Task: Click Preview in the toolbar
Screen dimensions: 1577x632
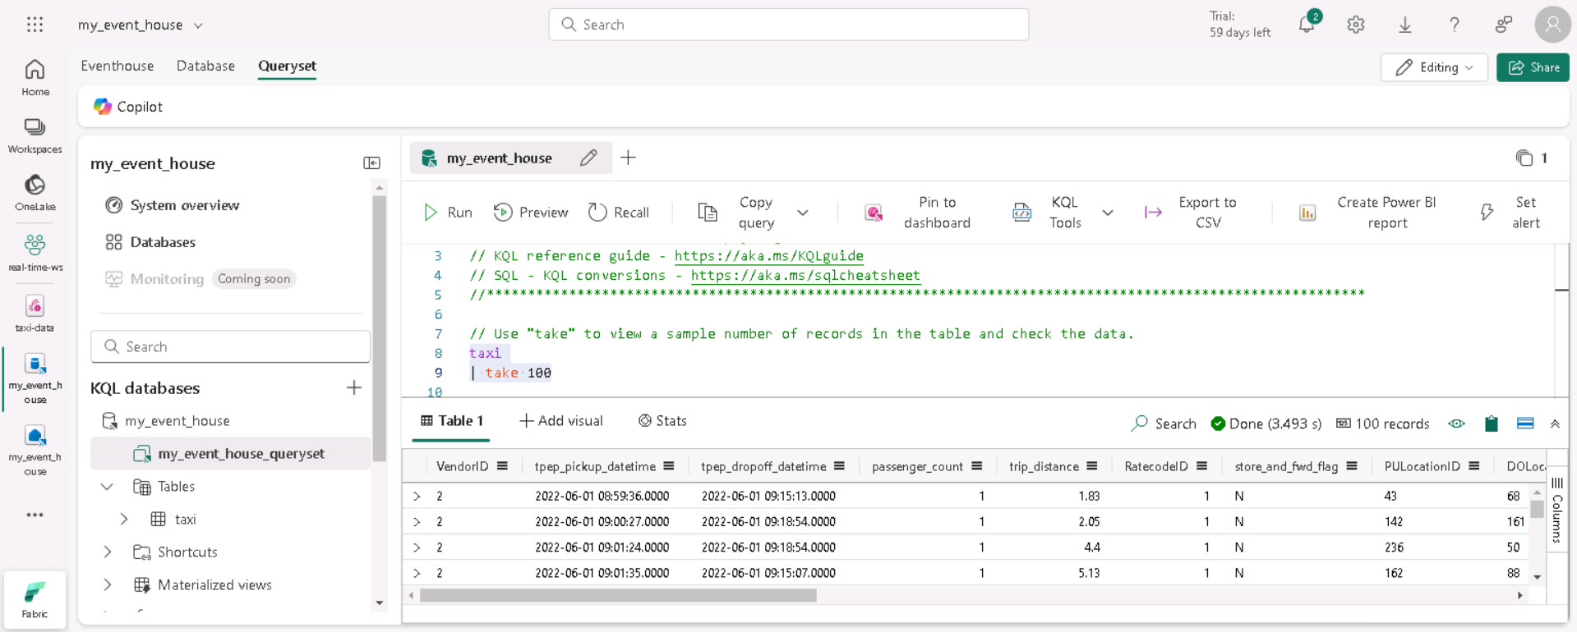Action: tap(531, 213)
